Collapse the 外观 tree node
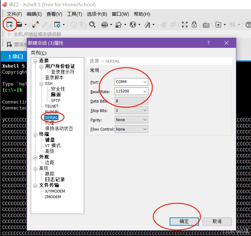The height and width of the screenshot is (236, 251). 35,157
